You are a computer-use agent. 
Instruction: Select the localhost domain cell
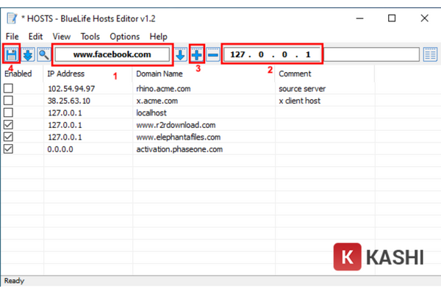(151, 112)
